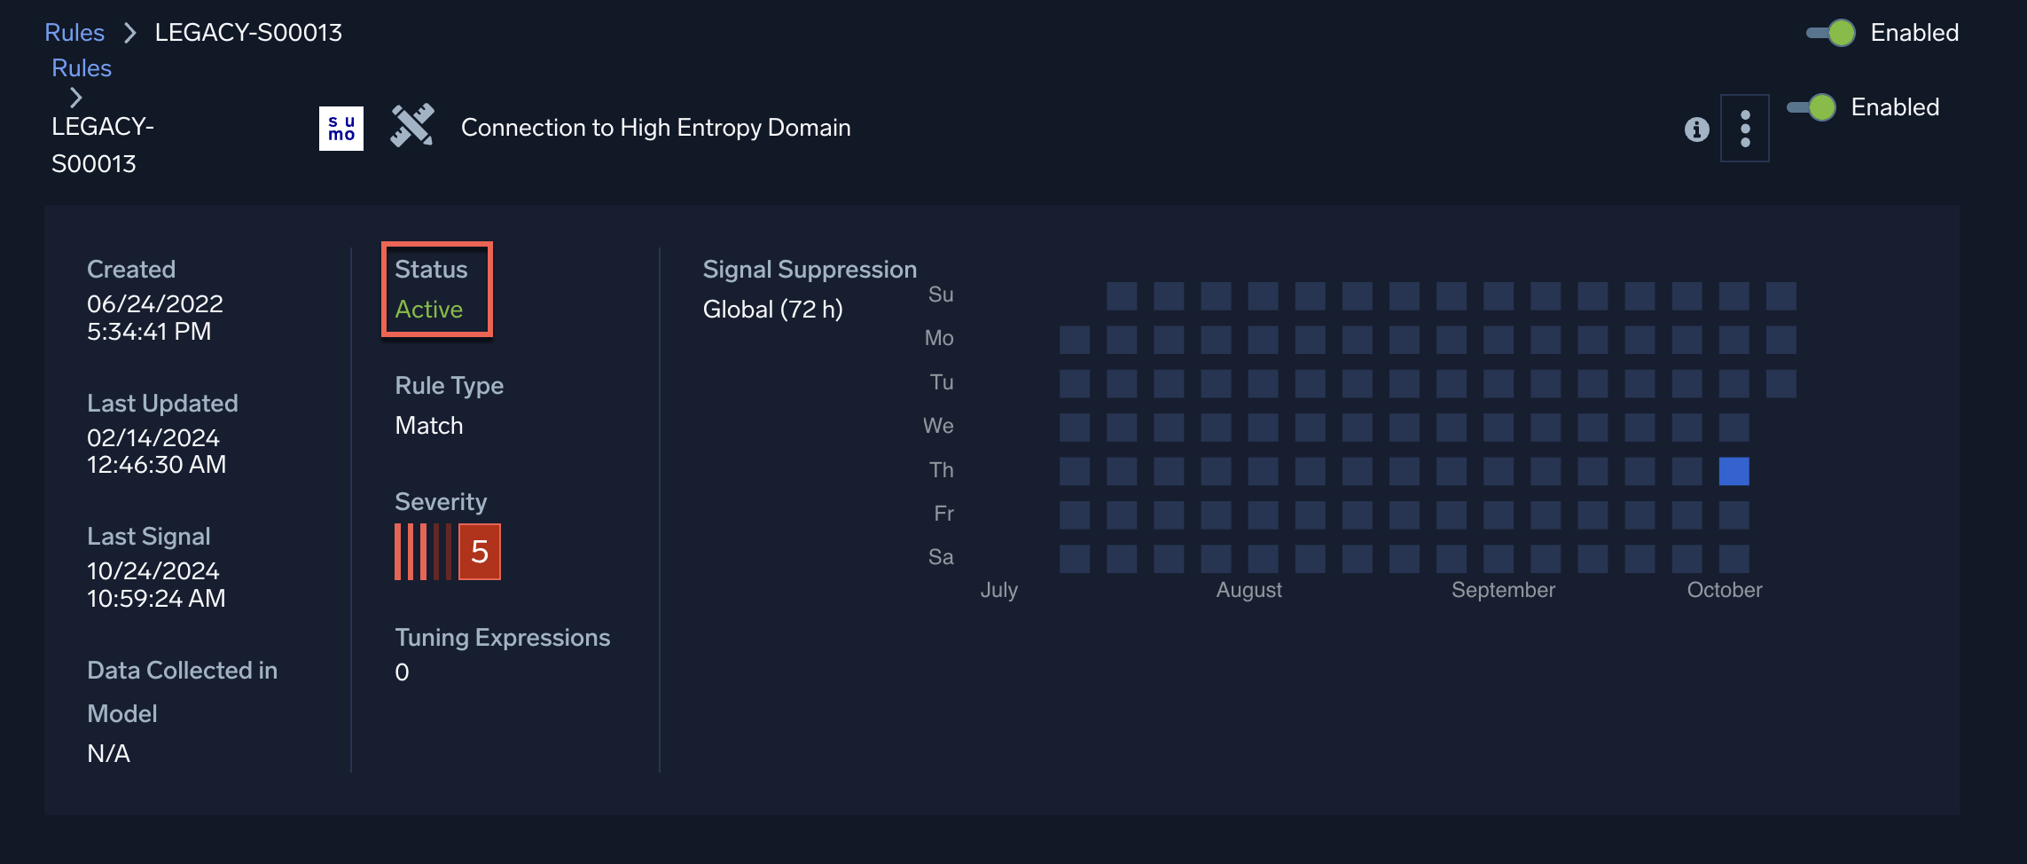The width and height of the screenshot is (2027, 864).
Task: Click the severity 5 indicator box
Action: (480, 552)
